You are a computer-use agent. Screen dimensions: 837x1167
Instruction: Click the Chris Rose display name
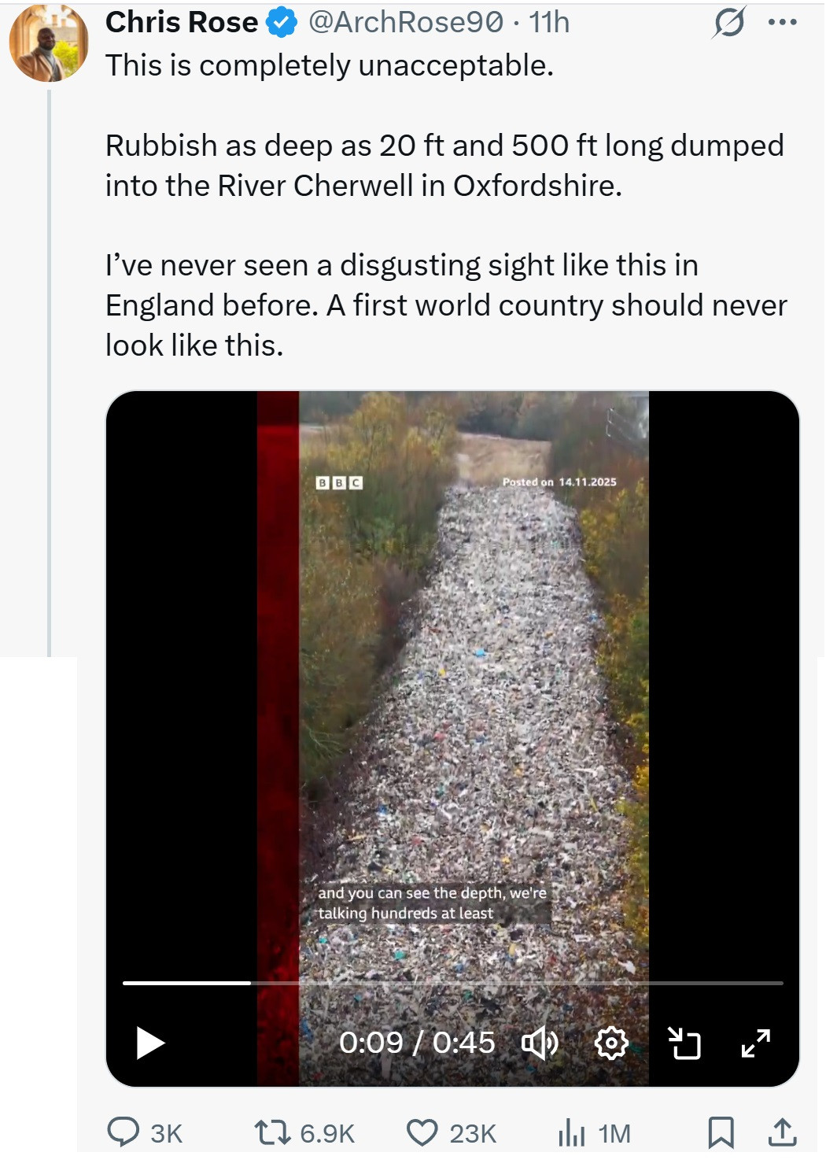click(182, 22)
